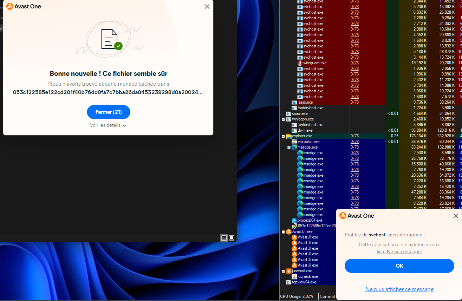Screen dimensions: 462x301
Task: Click the CPU Usage: 2.02% status entry
Action: 297,296
